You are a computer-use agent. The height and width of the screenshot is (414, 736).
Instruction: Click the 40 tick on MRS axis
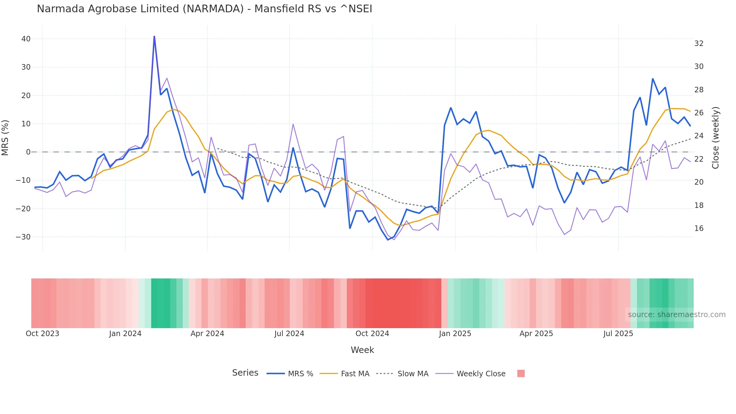26,39
